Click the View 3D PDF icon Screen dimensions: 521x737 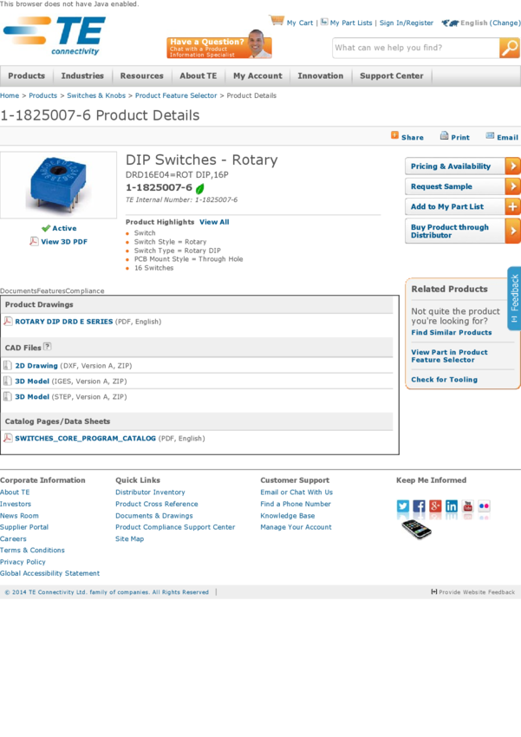(x=34, y=241)
